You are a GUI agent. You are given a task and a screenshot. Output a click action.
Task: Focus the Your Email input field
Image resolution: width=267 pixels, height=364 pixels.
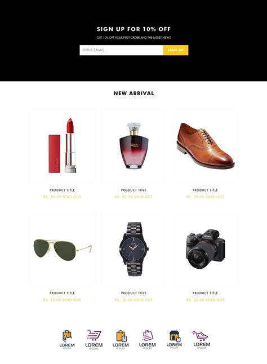(121, 50)
